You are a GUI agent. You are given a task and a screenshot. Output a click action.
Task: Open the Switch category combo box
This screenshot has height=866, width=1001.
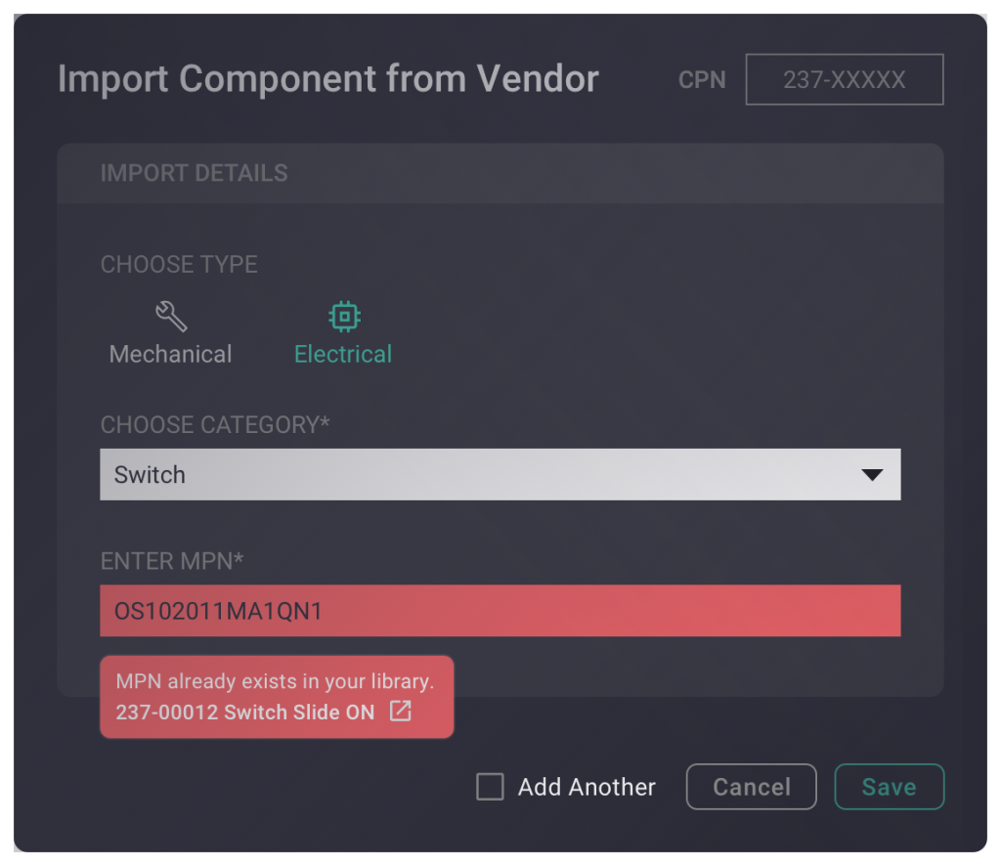point(469,475)
